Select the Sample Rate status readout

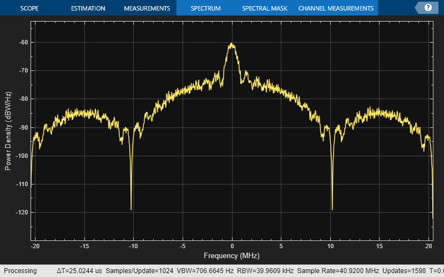tap(332, 271)
